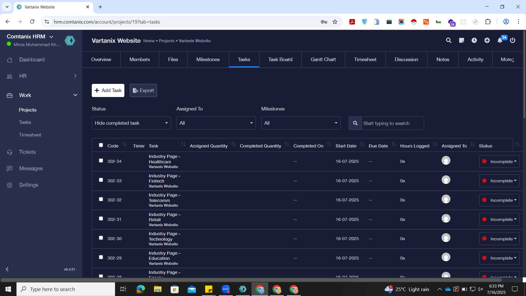The width and height of the screenshot is (526, 296).
Task: Open the Milestones filter dropdown
Action: click(301, 123)
